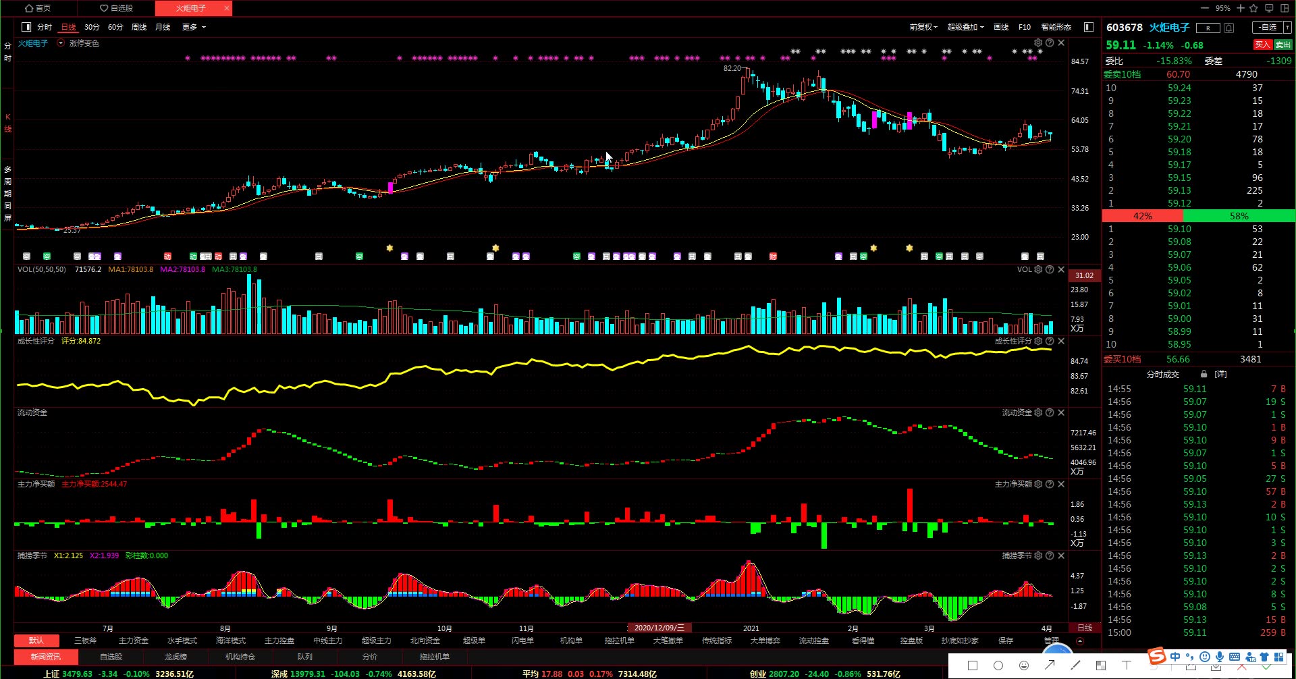Select the 北向资金 indicator template
The image size is (1296, 679).
point(425,641)
